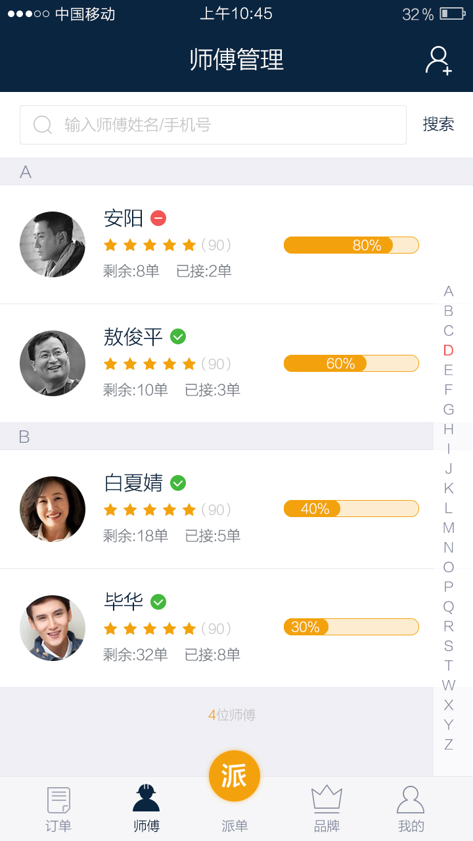Screen dimensions: 473x841
Task: Go to the 我的 profile tab
Action: pyautogui.click(x=411, y=809)
